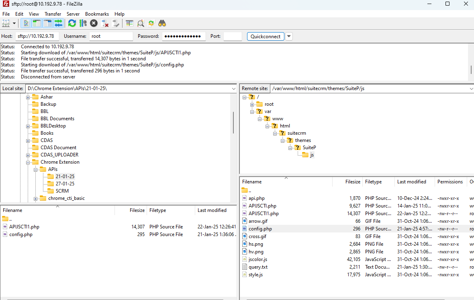The image size is (474, 300).
Task: Click inside the Port input field
Action: pos(233,36)
